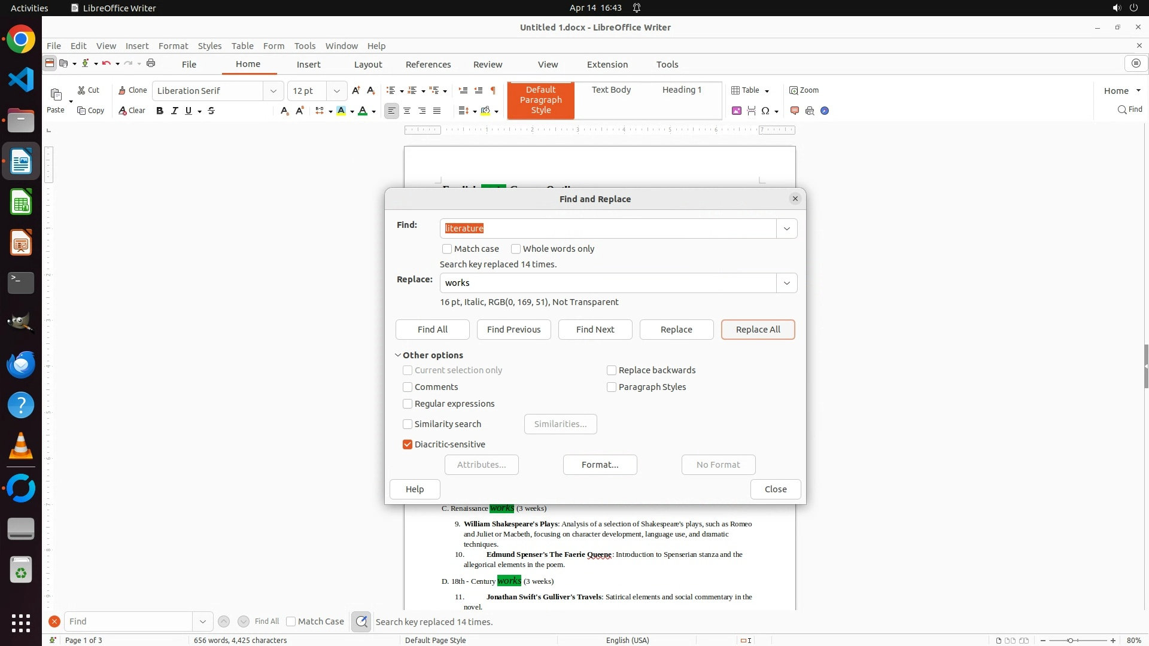The height and width of the screenshot is (646, 1149).
Task: Open the Styles menu
Action: 209,46
